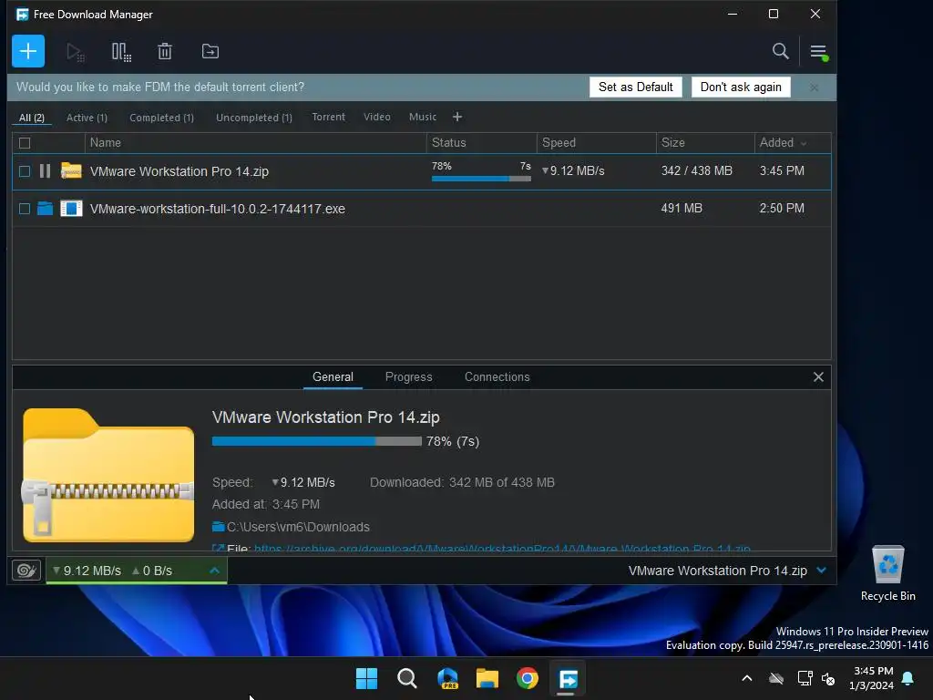Switch to the Video tab
The image size is (933, 700).
click(x=377, y=117)
